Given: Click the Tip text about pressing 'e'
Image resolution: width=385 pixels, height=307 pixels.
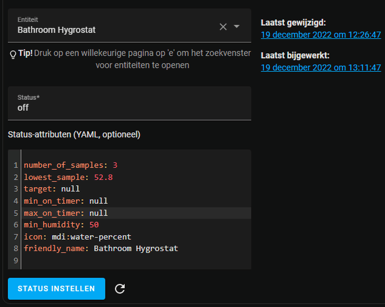Looking at the screenshot, I should click(142, 59).
